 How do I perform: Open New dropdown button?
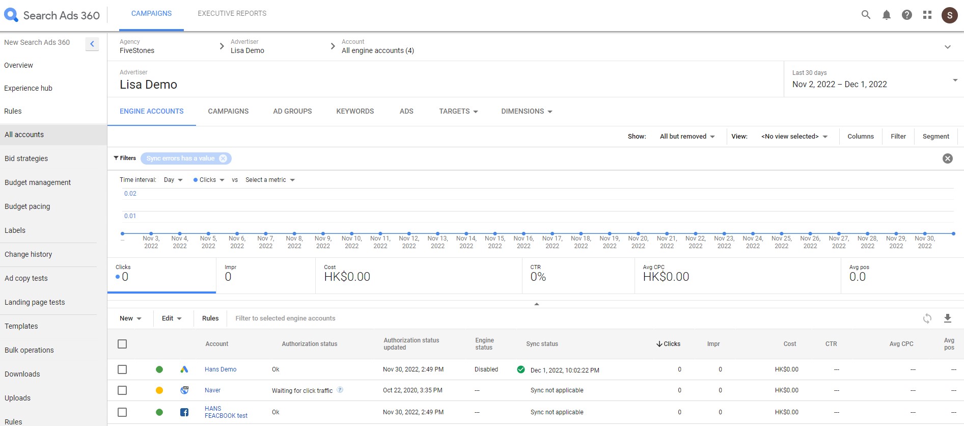tap(130, 318)
